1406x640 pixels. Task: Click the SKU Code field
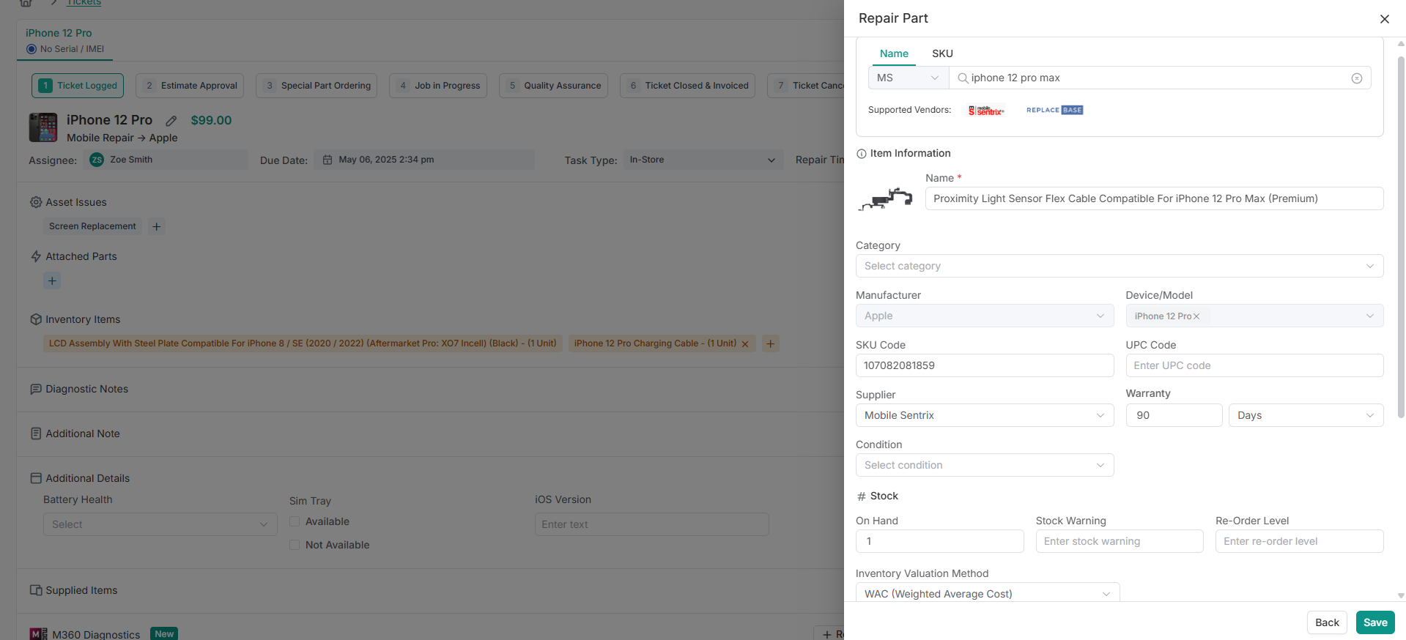click(x=985, y=365)
